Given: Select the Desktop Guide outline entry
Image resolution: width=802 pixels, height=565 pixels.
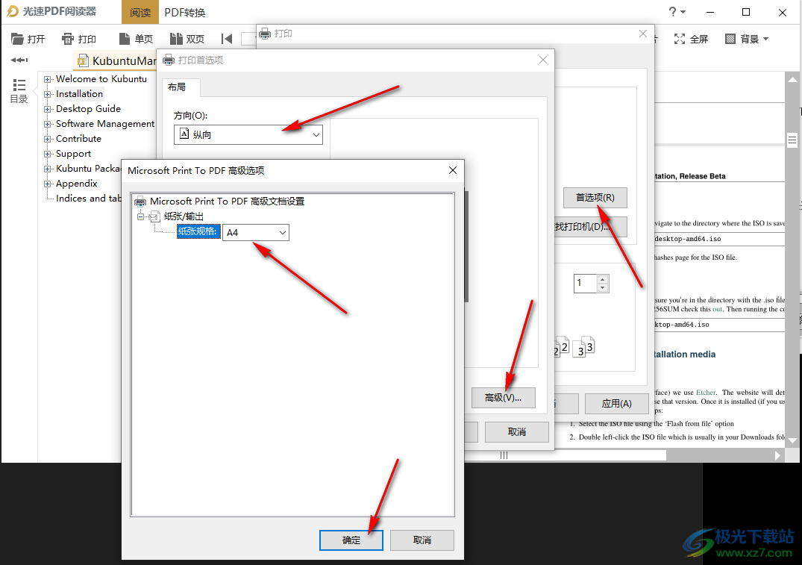Looking at the screenshot, I should pos(89,108).
